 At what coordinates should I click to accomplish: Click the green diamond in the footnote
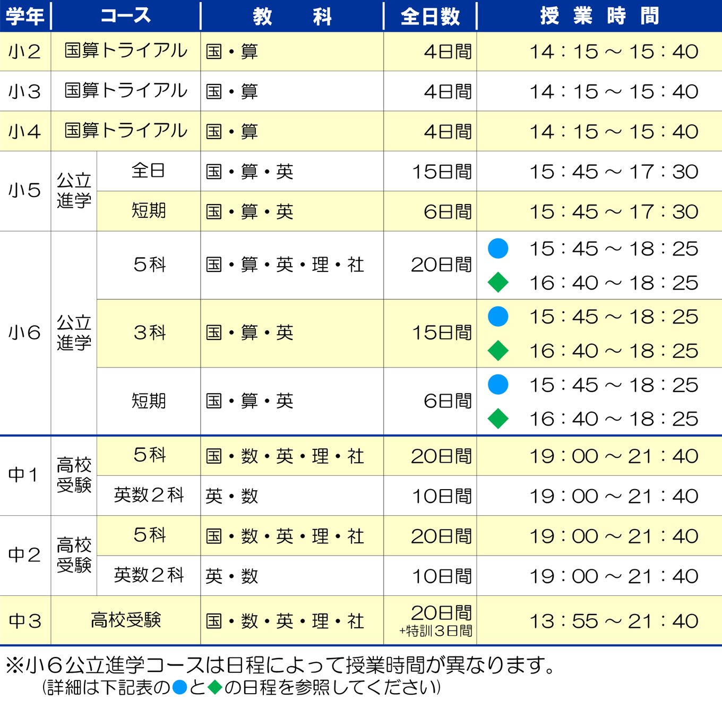click(215, 688)
